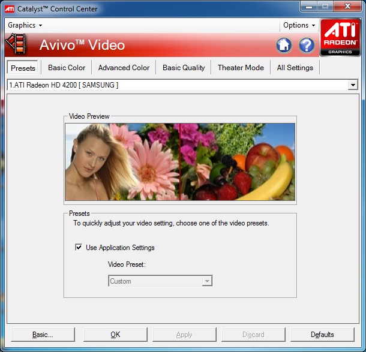The image size is (366, 352).
Task: Click the 'Video Preset:' label
Action: [127, 264]
